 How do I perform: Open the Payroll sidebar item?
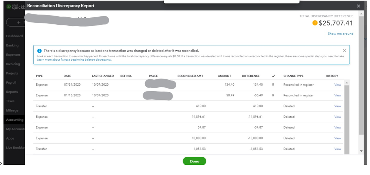(12, 83)
